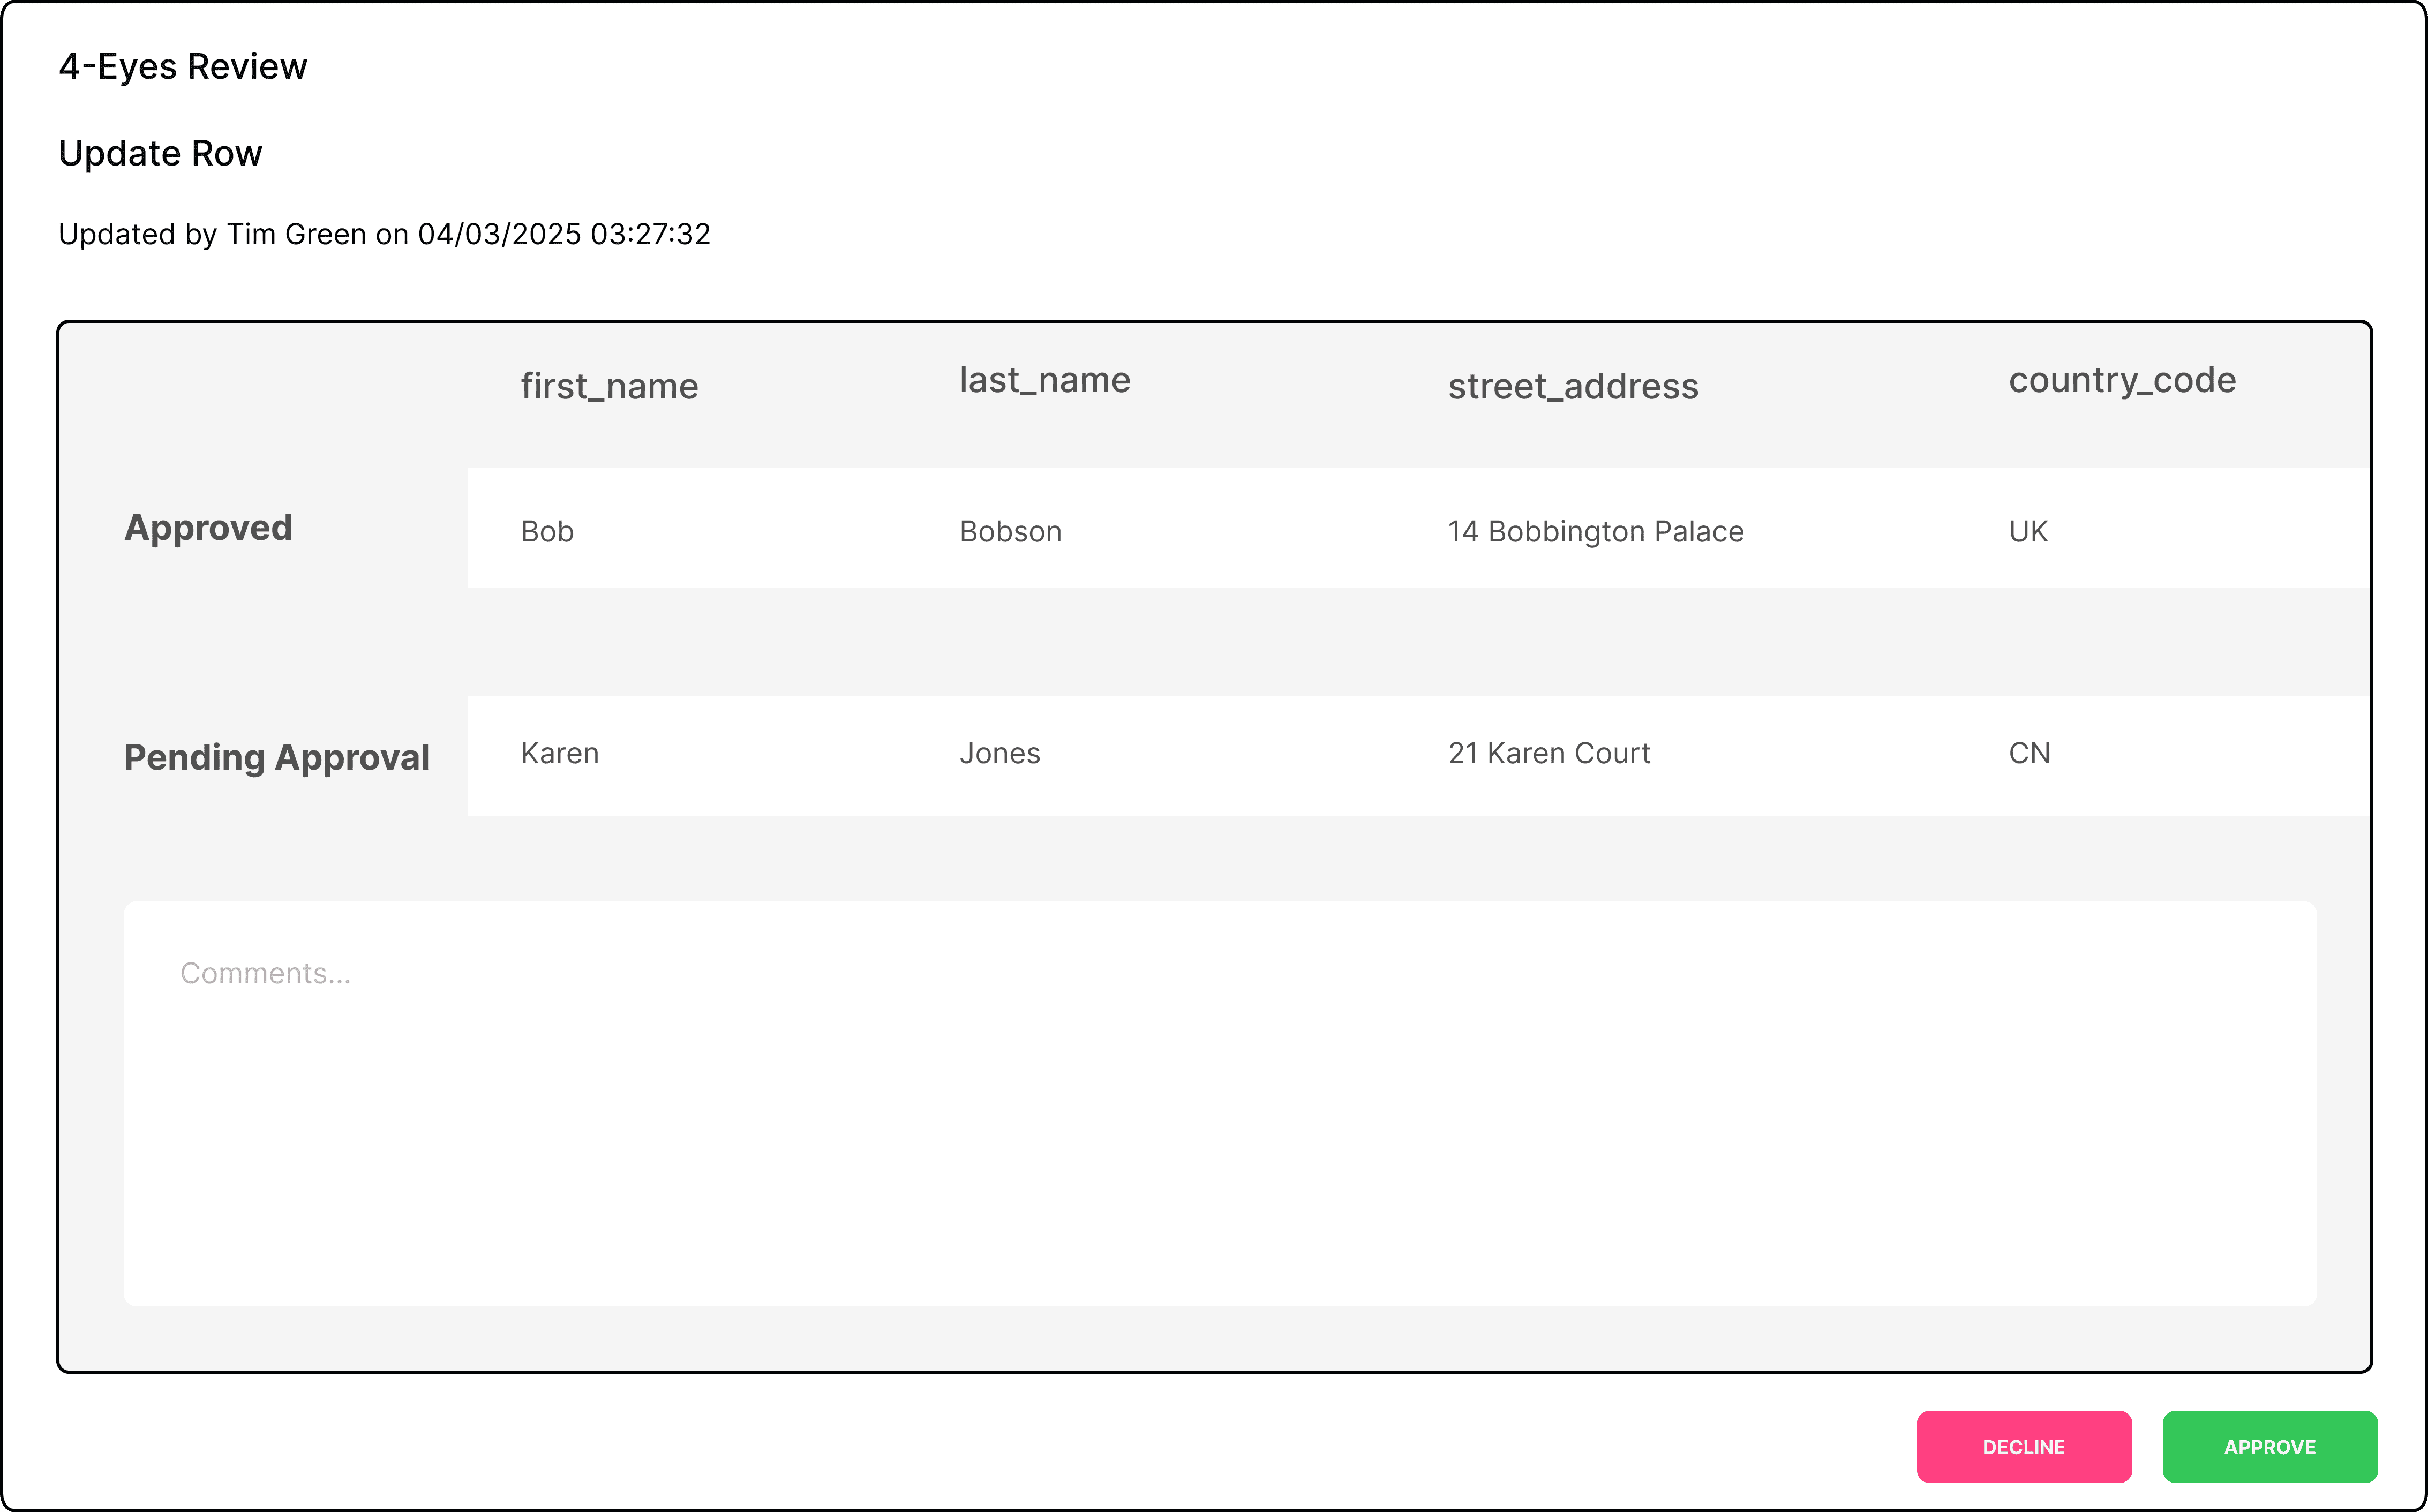Focus the Comments text area
The image size is (2428, 1512).
[1219, 1103]
